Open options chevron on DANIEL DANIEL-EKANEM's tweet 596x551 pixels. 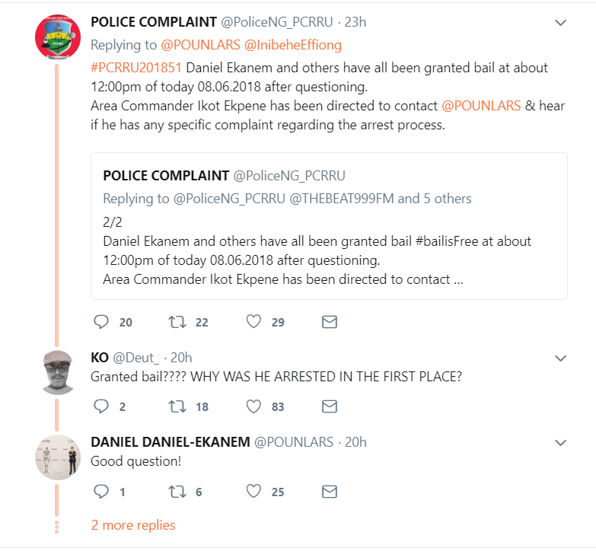[560, 442]
